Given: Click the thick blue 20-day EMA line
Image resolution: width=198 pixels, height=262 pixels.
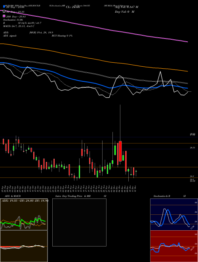Looking at the screenshot, I should tap(93, 83).
